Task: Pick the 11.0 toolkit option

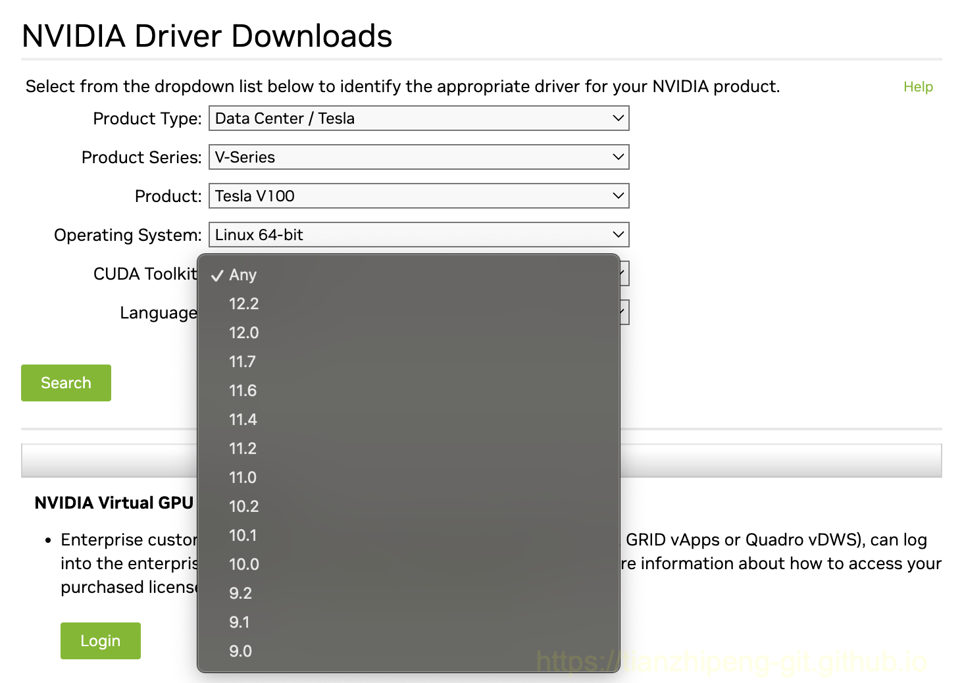Action: (243, 478)
